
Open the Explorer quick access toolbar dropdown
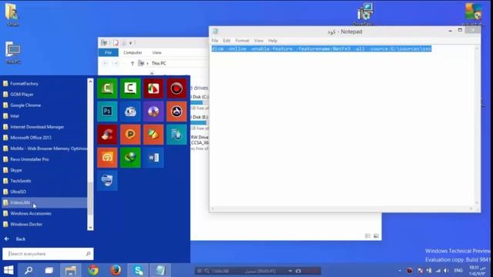131,43
